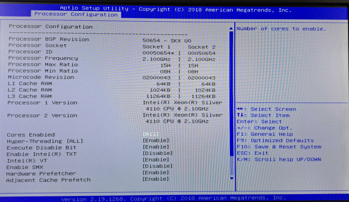Click the +/-: Change Opt. hint

click(x=264, y=128)
